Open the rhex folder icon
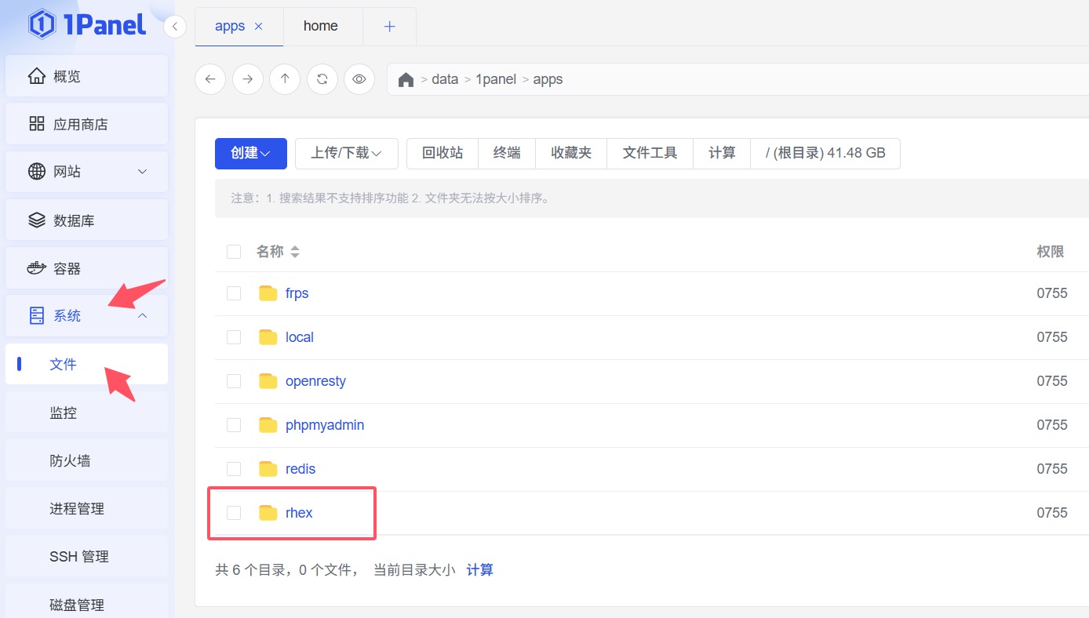 point(268,513)
